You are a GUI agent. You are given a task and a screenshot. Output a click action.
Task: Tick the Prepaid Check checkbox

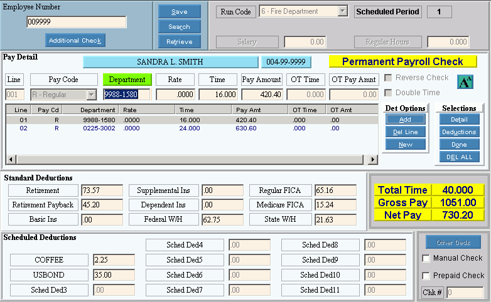coord(426,276)
